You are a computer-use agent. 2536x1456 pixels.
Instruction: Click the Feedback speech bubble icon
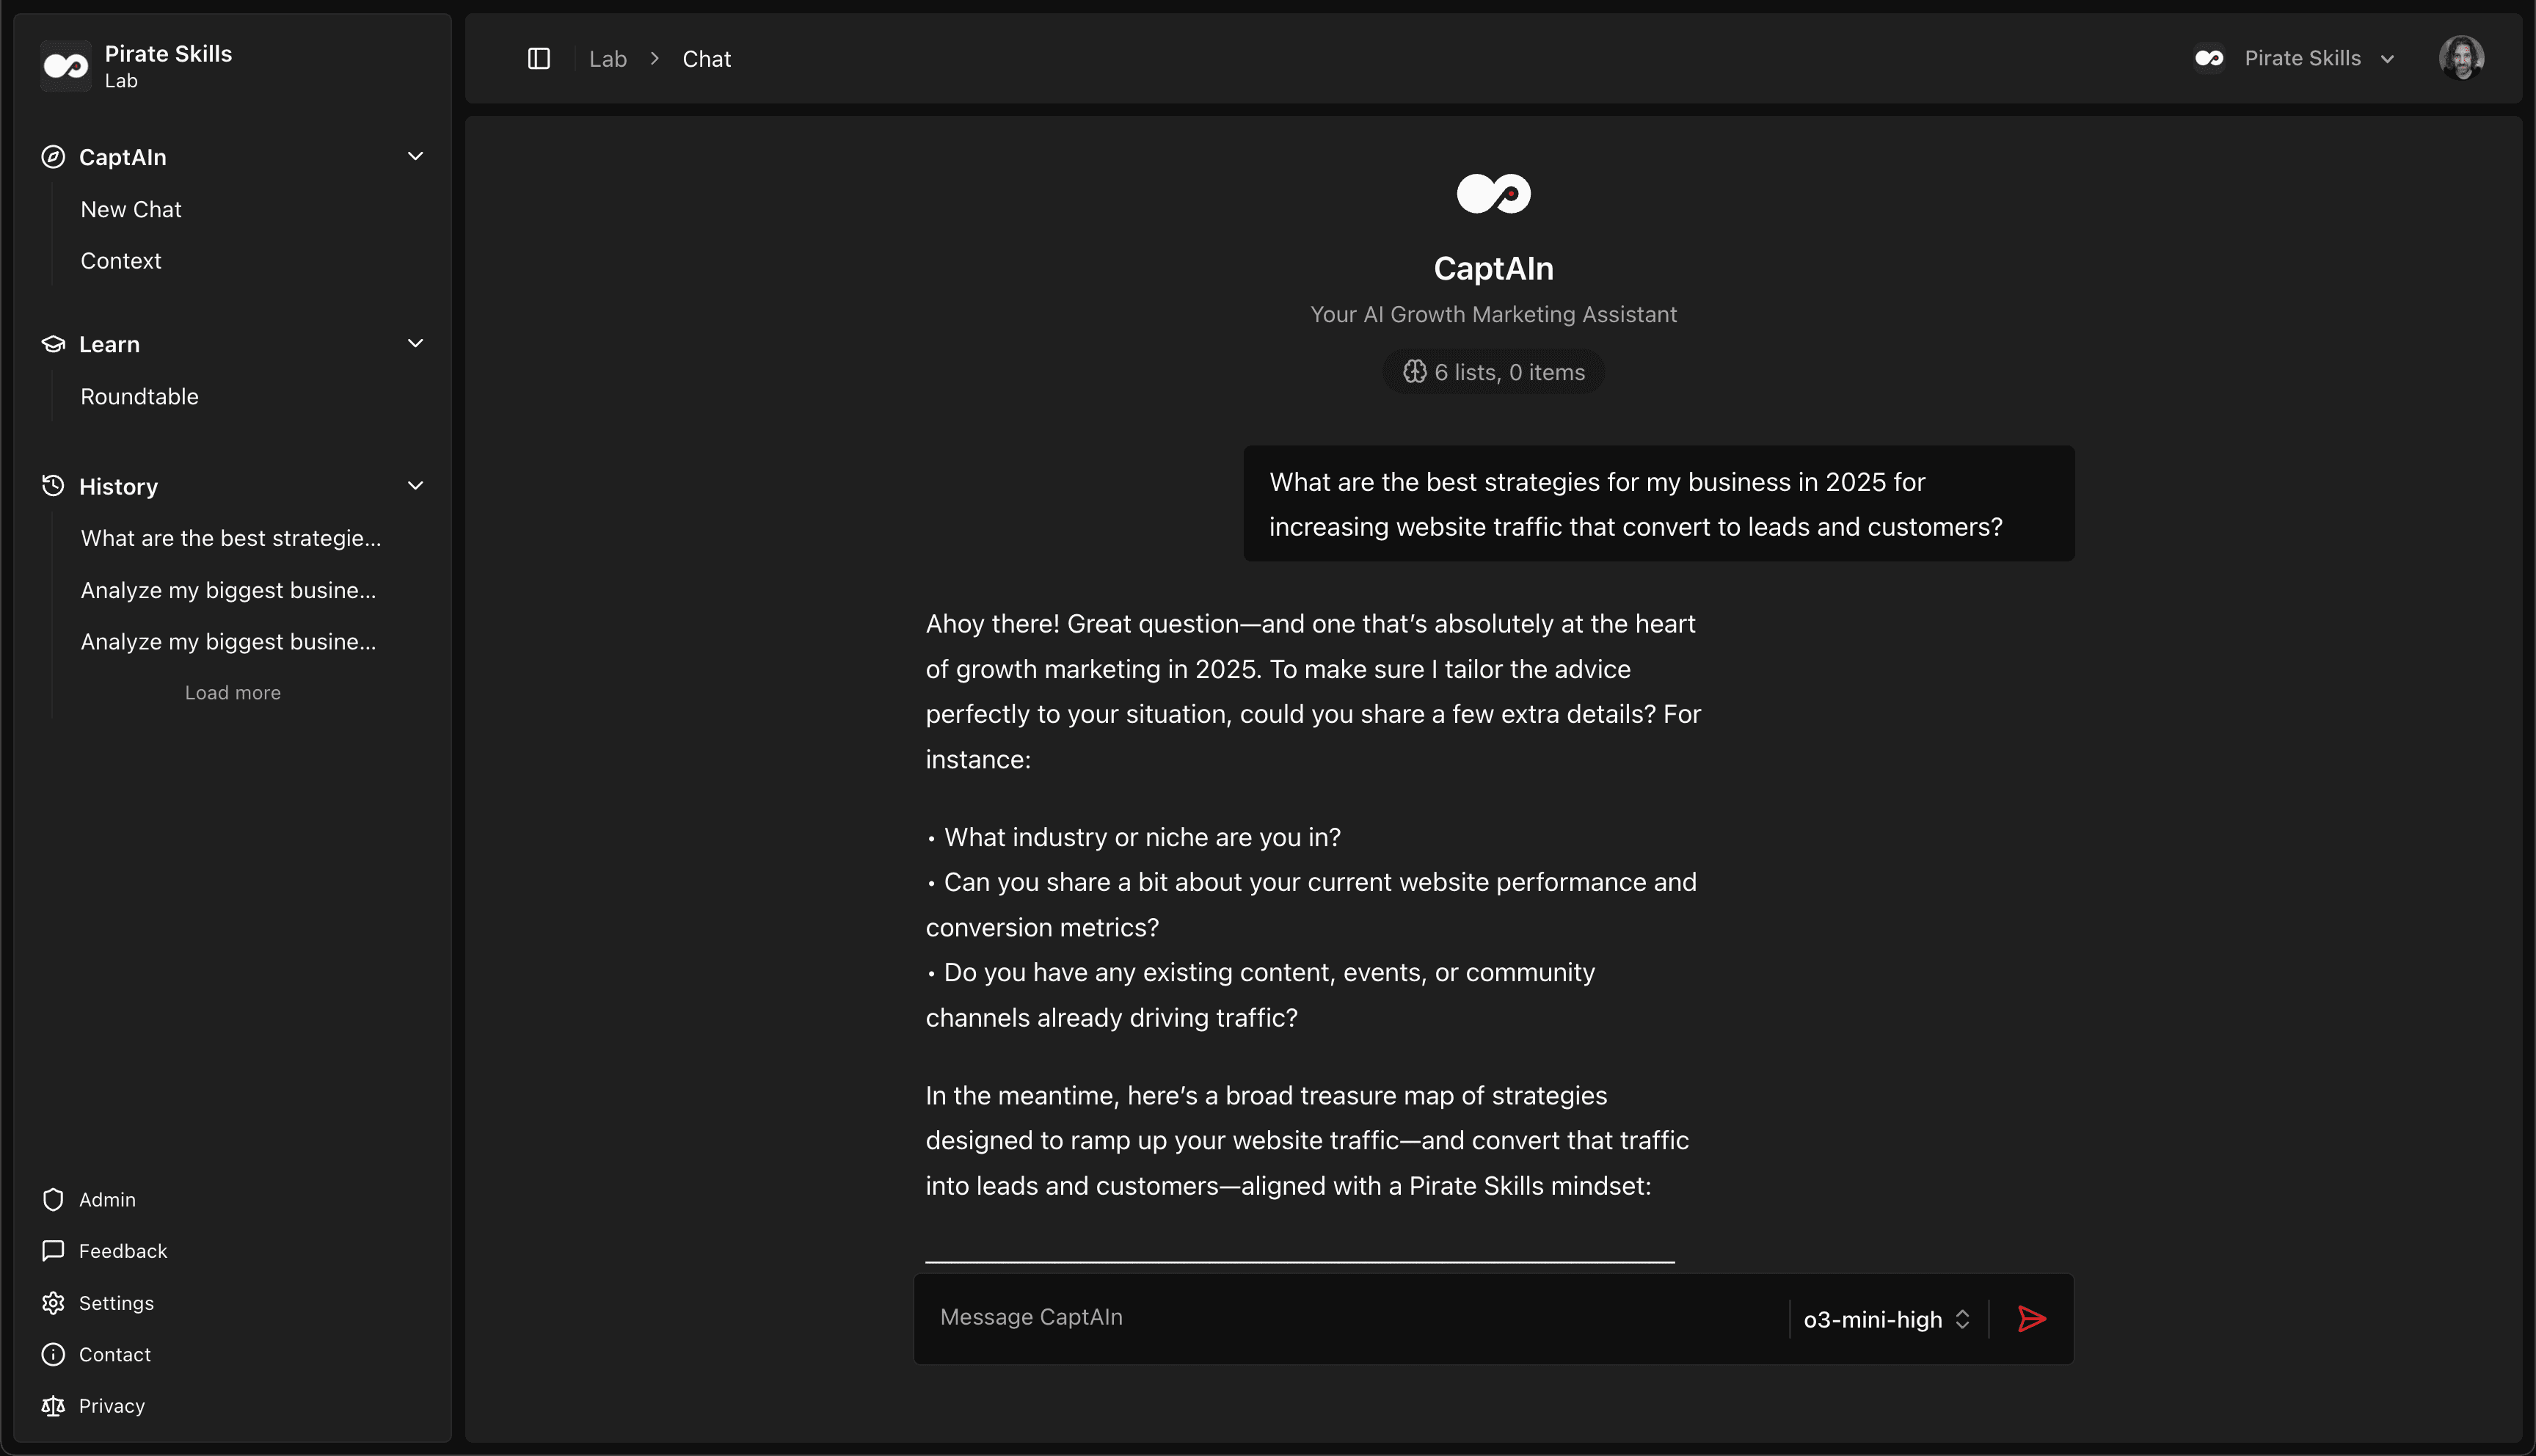coord(53,1250)
